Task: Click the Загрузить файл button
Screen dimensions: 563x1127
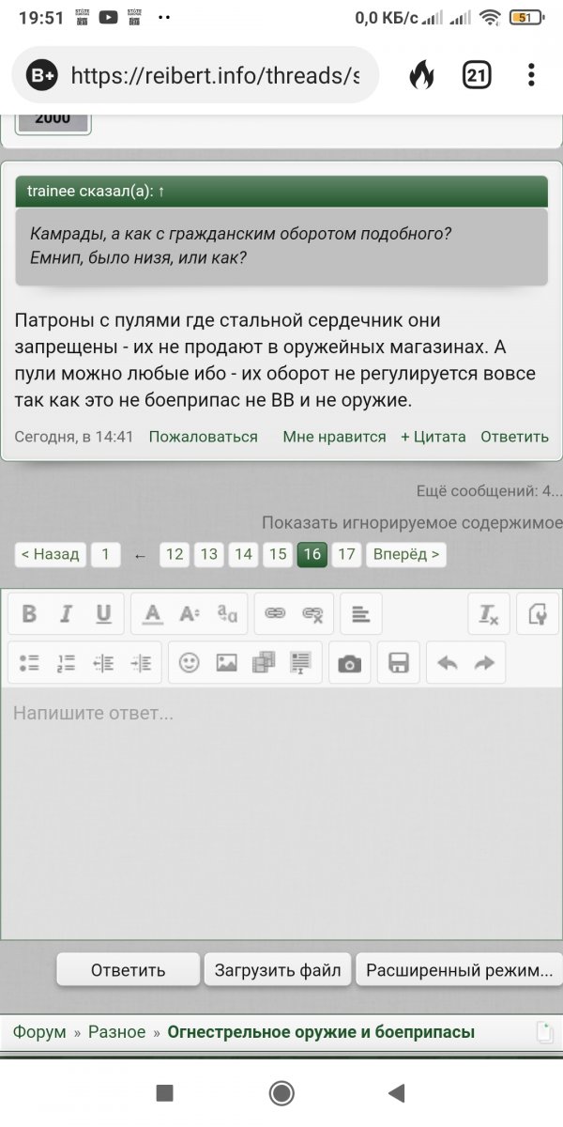Action: tap(278, 970)
